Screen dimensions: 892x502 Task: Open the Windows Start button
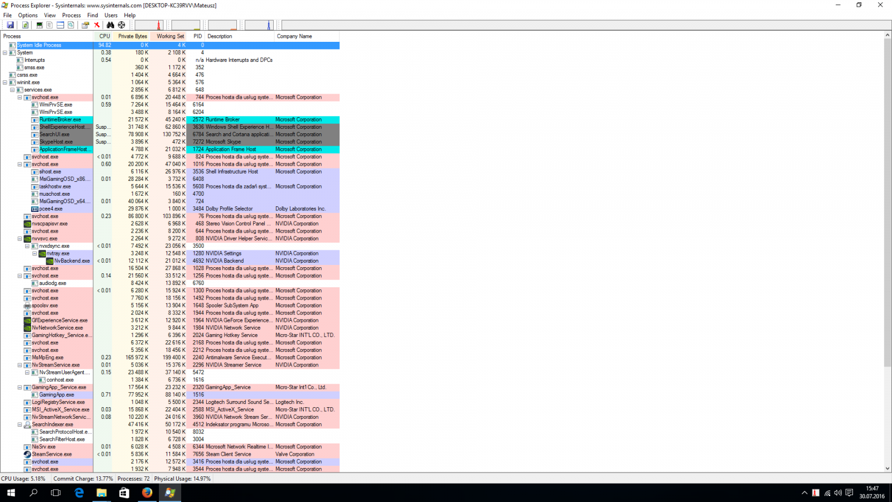(11, 493)
